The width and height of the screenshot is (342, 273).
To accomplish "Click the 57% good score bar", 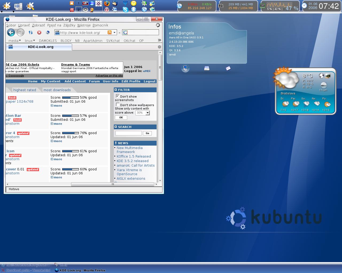I will pyautogui.click(x=71, y=116).
